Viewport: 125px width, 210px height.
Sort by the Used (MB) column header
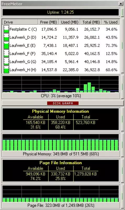coord(70,22)
